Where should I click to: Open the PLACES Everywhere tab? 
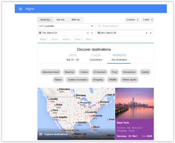click(x=96, y=57)
